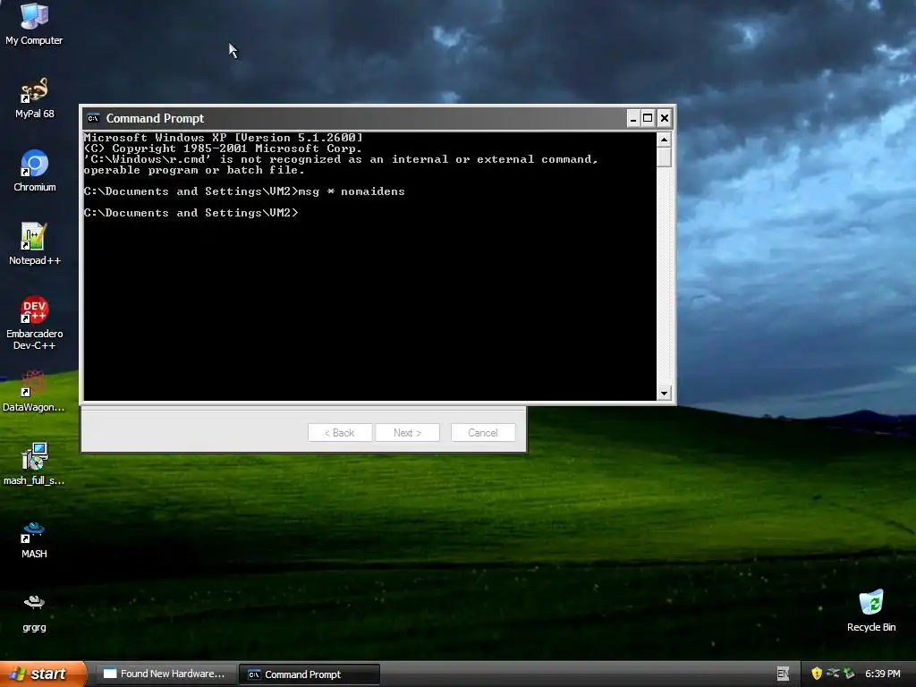Select the DataWagon desktop shortcut
The image size is (916, 687).
(34, 392)
